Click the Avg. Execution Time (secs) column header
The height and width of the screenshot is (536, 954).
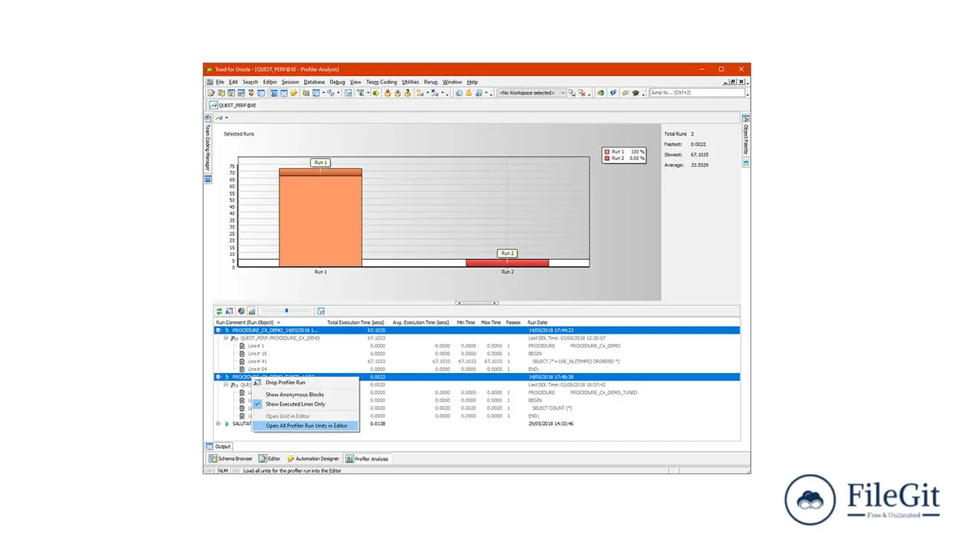420,322
